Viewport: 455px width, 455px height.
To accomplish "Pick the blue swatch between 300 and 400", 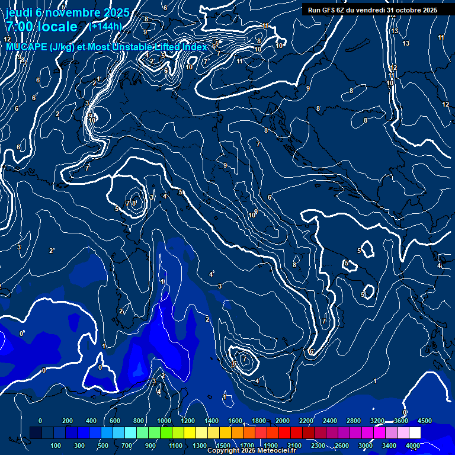I will pyautogui.click(x=83, y=432).
